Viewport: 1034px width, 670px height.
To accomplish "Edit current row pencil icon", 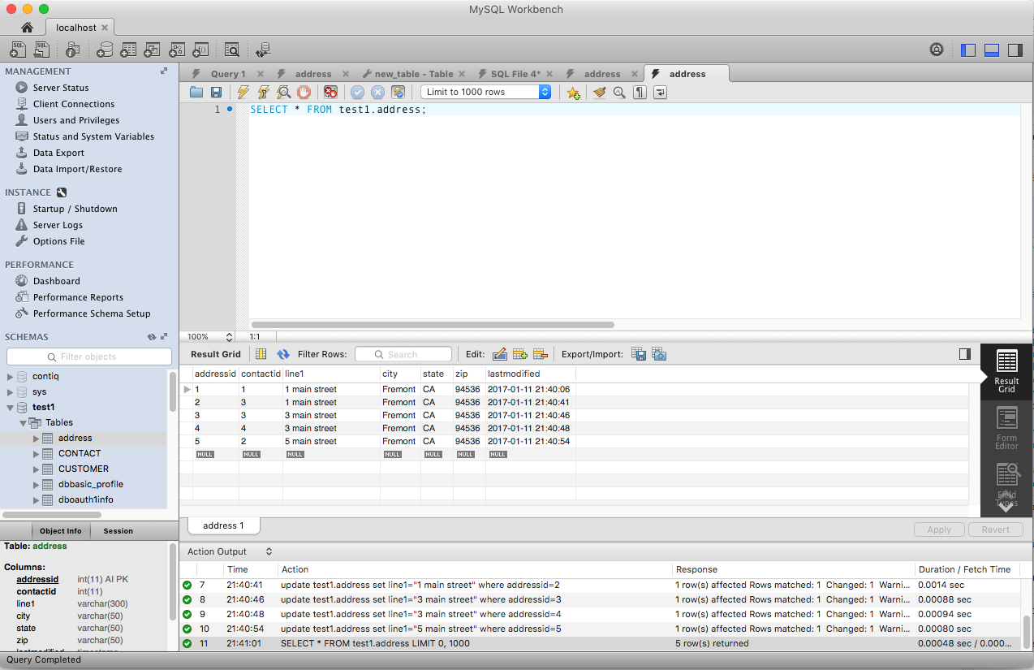I will tap(500, 354).
